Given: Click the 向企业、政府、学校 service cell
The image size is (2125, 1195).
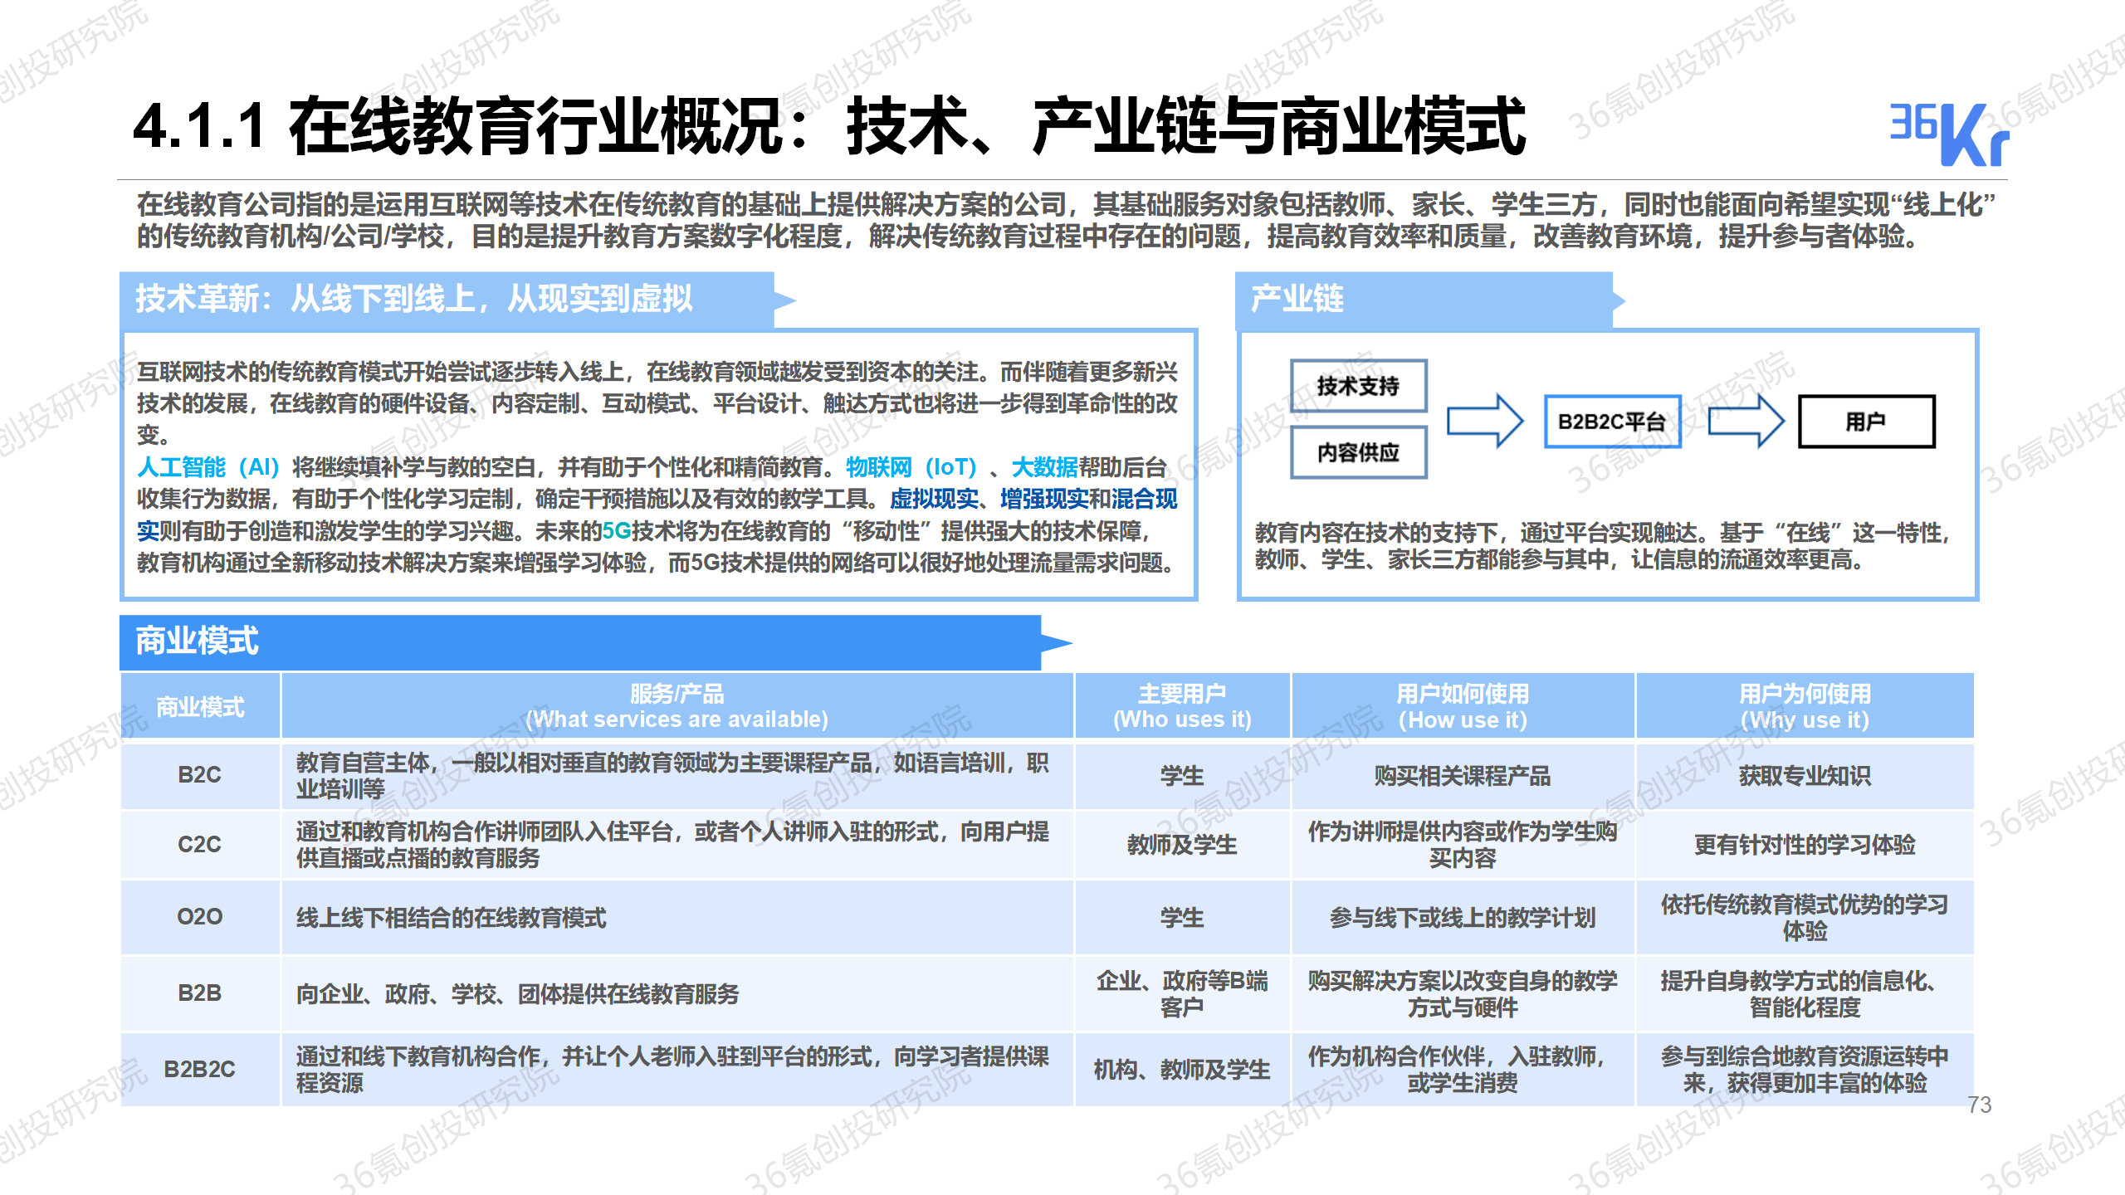Looking at the screenshot, I should point(677,993).
